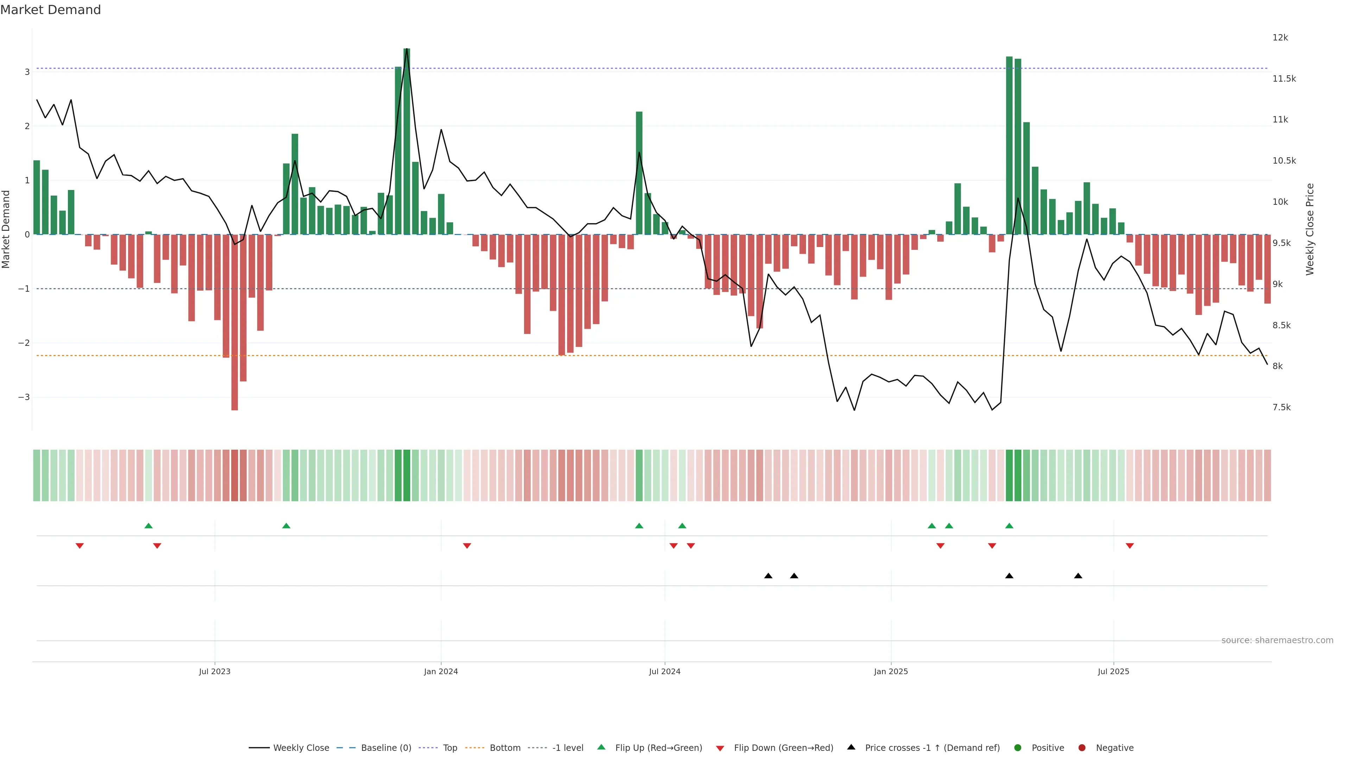
Task: Click the Weekly Close Price axis title
Action: pyautogui.click(x=1310, y=229)
